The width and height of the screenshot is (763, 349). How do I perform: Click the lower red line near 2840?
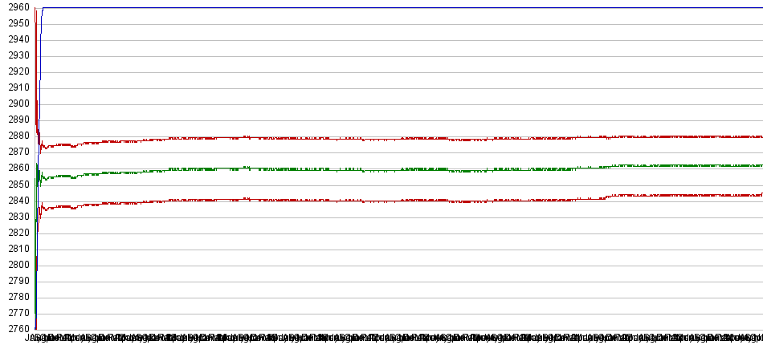402,201
